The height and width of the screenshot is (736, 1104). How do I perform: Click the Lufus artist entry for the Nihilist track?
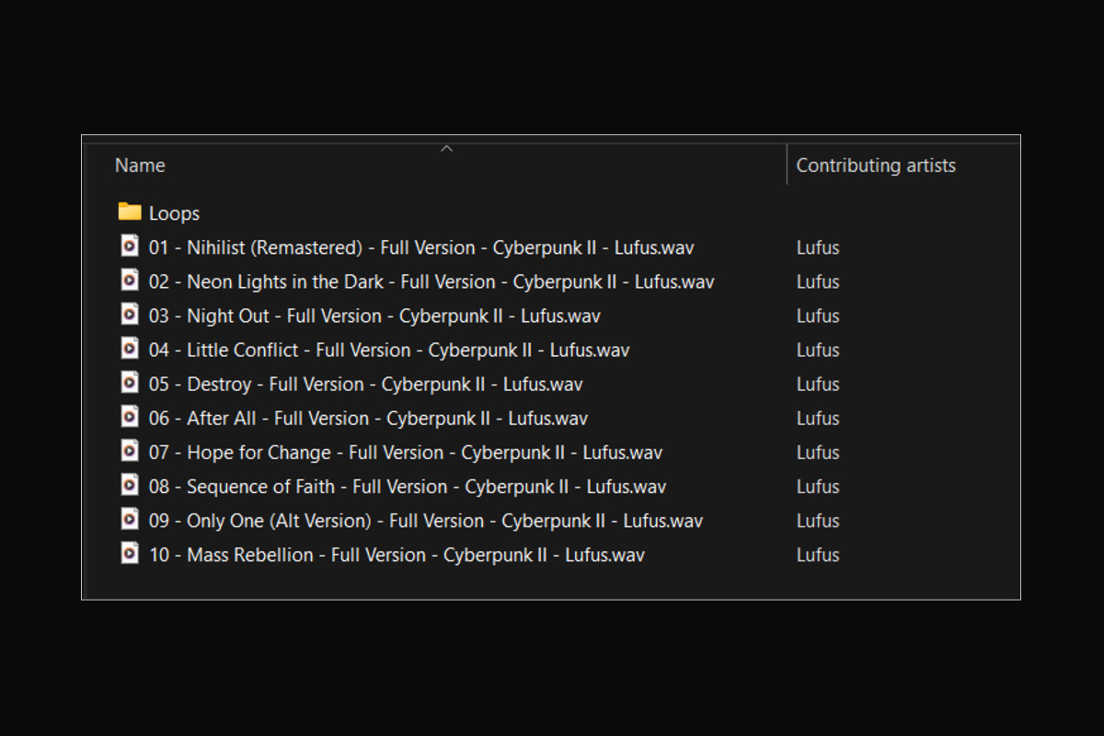[818, 247]
